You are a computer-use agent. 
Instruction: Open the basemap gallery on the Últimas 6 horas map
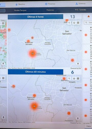point(78,23)
